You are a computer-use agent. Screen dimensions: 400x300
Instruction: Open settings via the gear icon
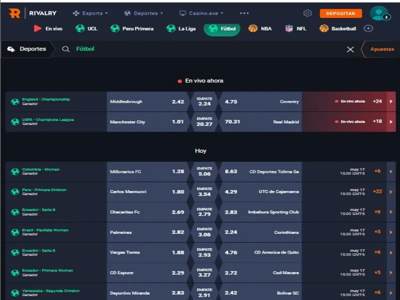tap(307, 13)
